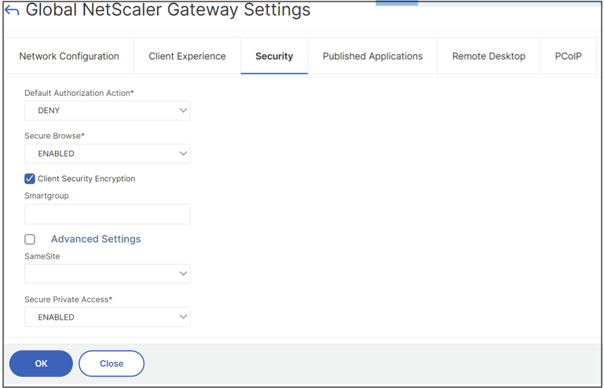Viewport: 604px width, 388px height.
Task: Select the Security tab
Action: point(274,57)
